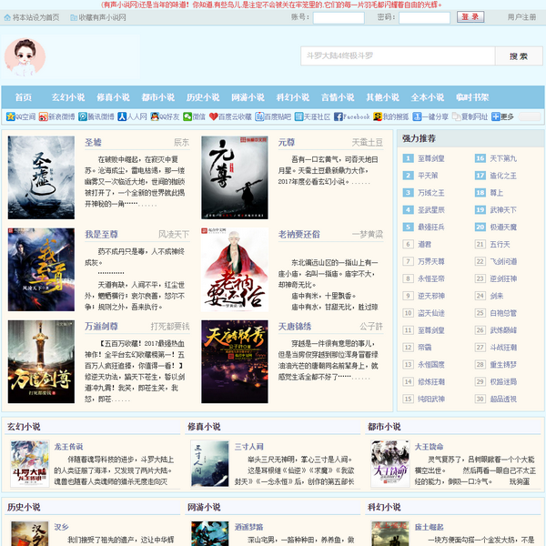
Task: Go to the 临时书架 tab
Action: click(x=472, y=97)
